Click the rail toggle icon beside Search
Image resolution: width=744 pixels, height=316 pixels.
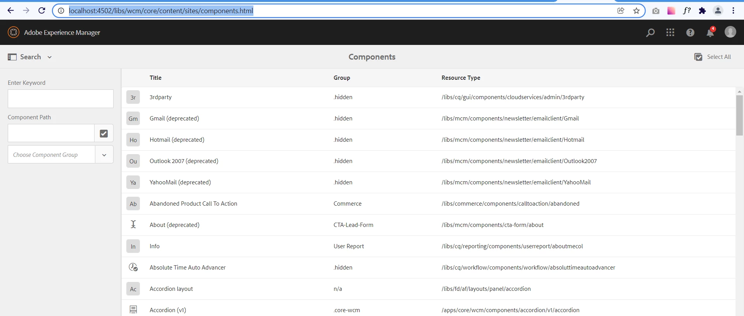[x=12, y=57]
